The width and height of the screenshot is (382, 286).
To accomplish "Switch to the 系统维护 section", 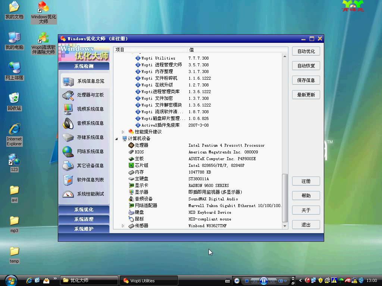I will pyautogui.click(x=84, y=229).
